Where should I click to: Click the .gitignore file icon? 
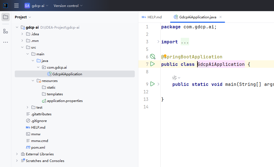pyautogui.click(x=28, y=121)
